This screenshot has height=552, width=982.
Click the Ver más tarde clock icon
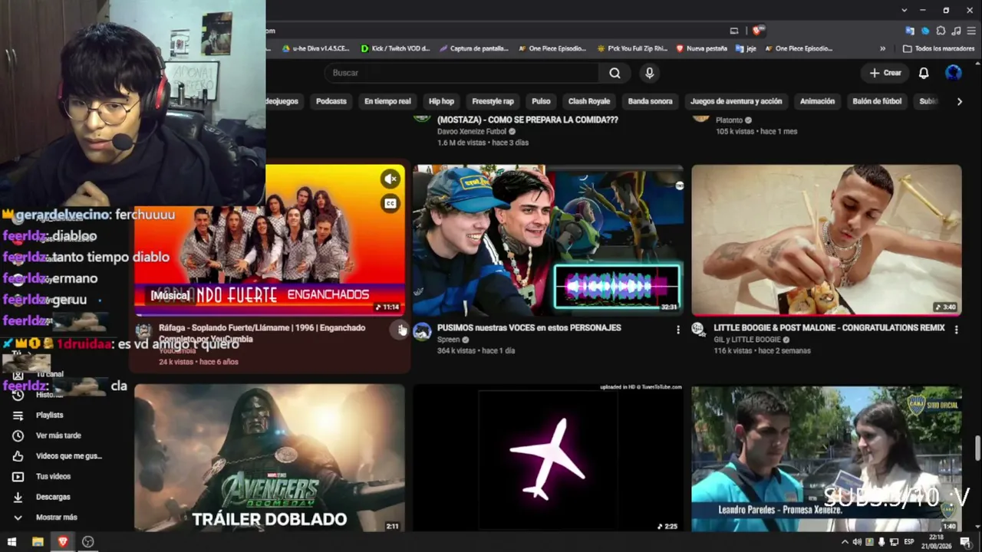18,435
